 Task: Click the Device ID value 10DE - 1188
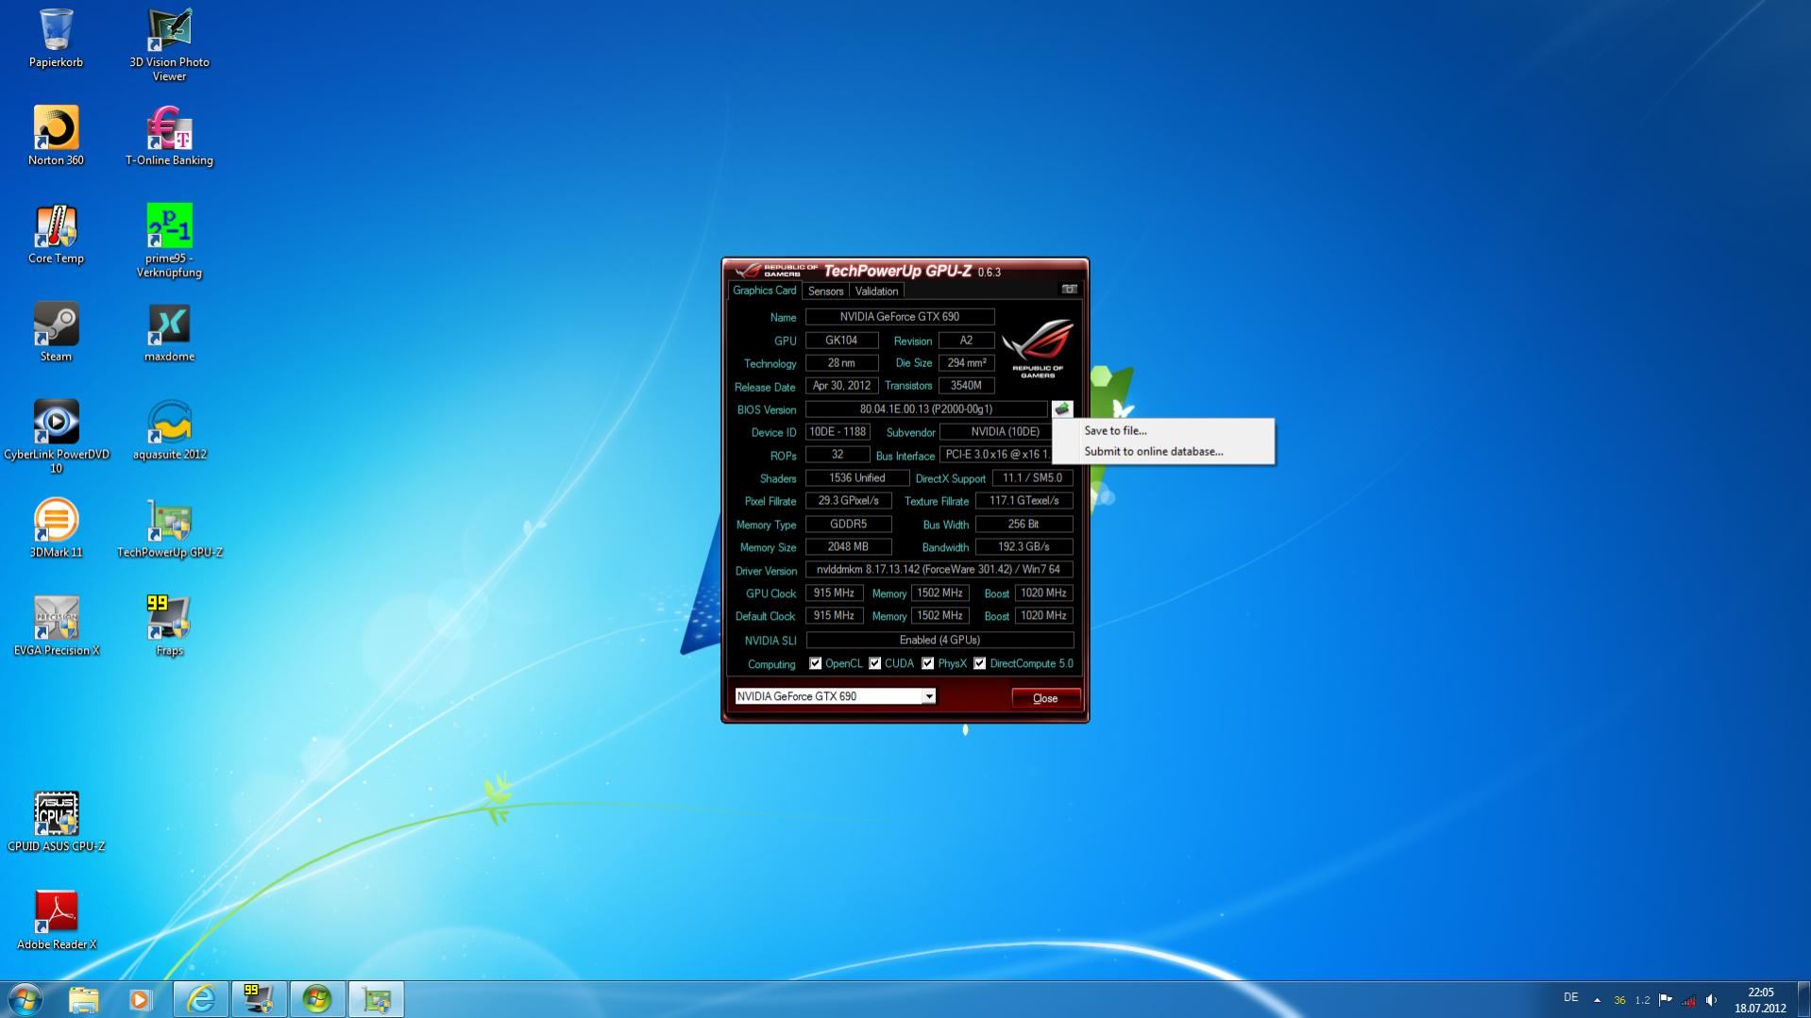pyautogui.click(x=838, y=432)
